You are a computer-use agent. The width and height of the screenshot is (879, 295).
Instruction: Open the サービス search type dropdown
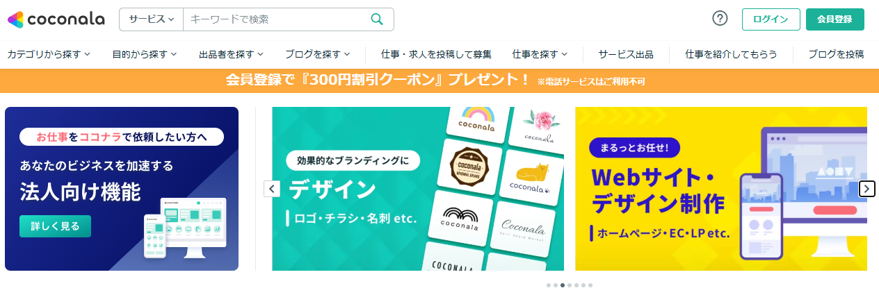[151, 19]
